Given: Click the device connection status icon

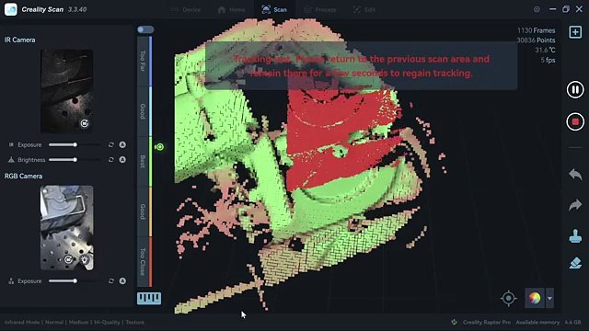Looking at the screenshot, I should [x=454, y=322].
